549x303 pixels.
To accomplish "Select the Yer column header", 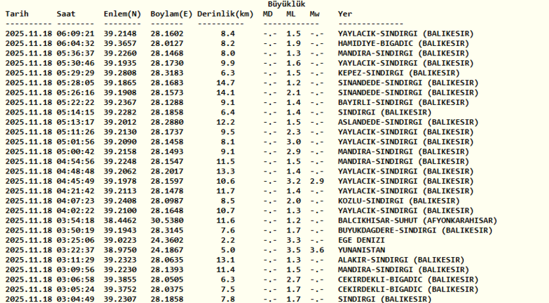I will coord(345,14).
